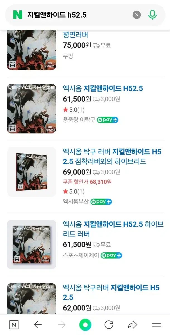Viewport: 170px width, 335px height.
Task: Tap the Npay badge beside 엑시옴부산
Action: pos(101,202)
